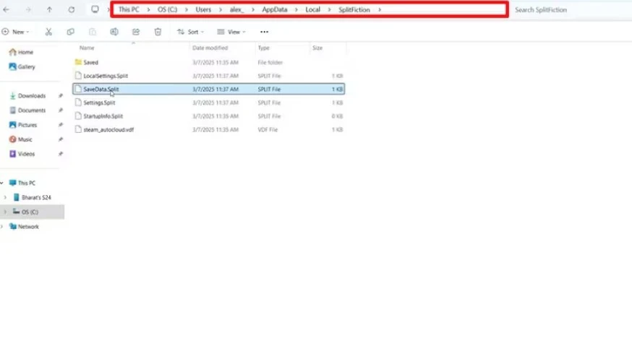Click the Cut scissors icon in toolbar
The height and width of the screenshot is (338, 632).
tap(48, 32)
